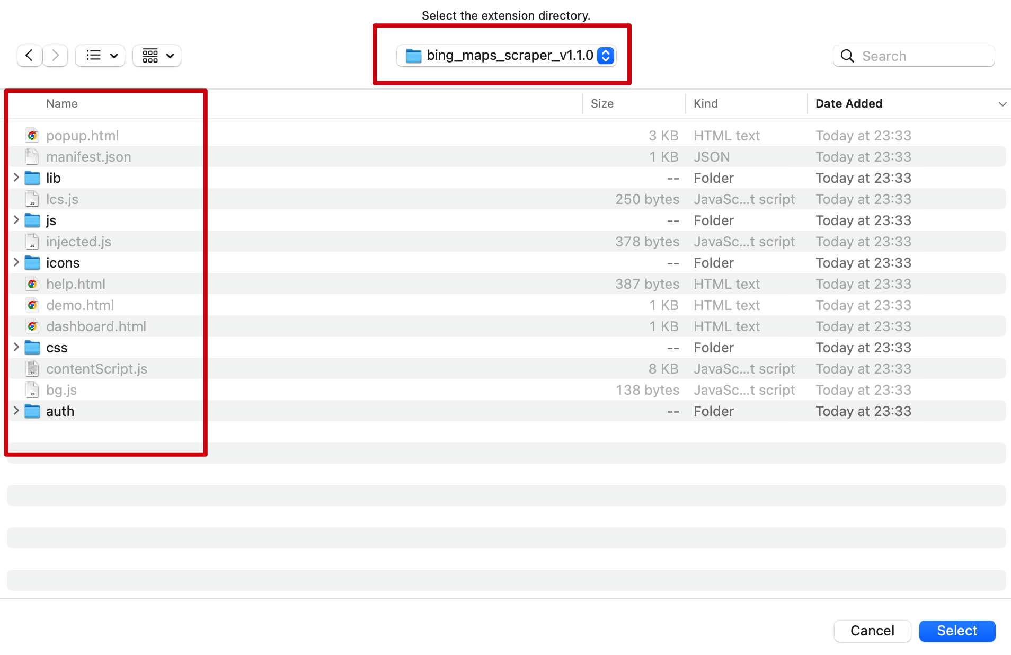Click the help.html Chrome file icon
The height and width of the screenshot is (655, 1011).
32,284
